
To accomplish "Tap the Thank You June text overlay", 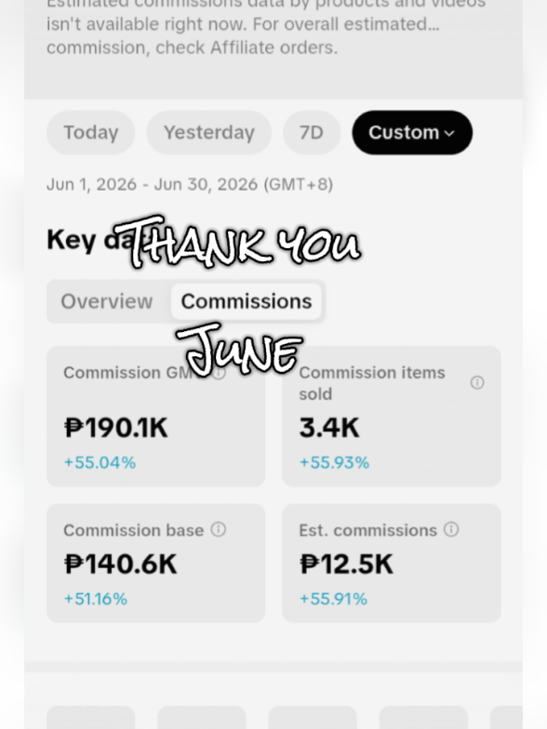I will pos(240,296).
